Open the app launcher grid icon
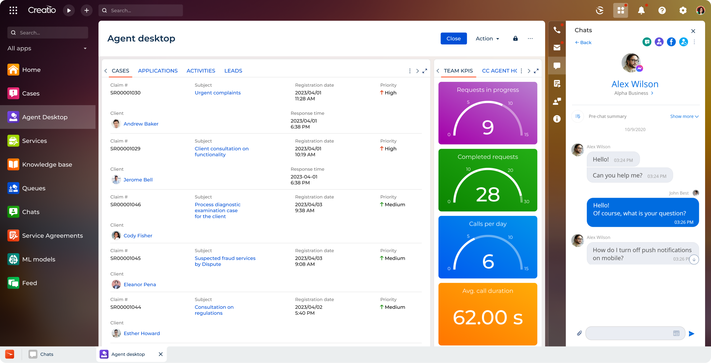The image size is (711, 363). (x=13, y=11)
